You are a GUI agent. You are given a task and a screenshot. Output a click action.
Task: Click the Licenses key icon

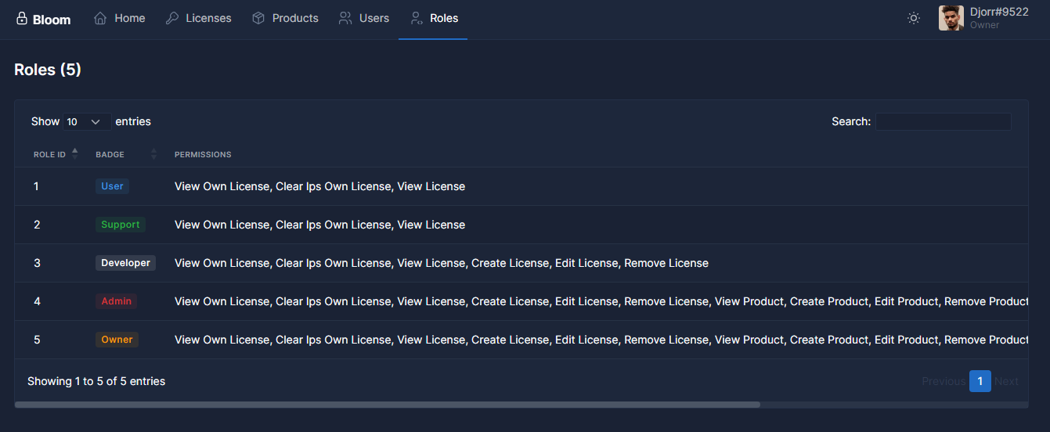click(172, 18)
